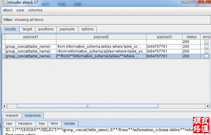Screen dimensions: 211x135
Task: Open the raw response view
Action: (x=9, y=124)
